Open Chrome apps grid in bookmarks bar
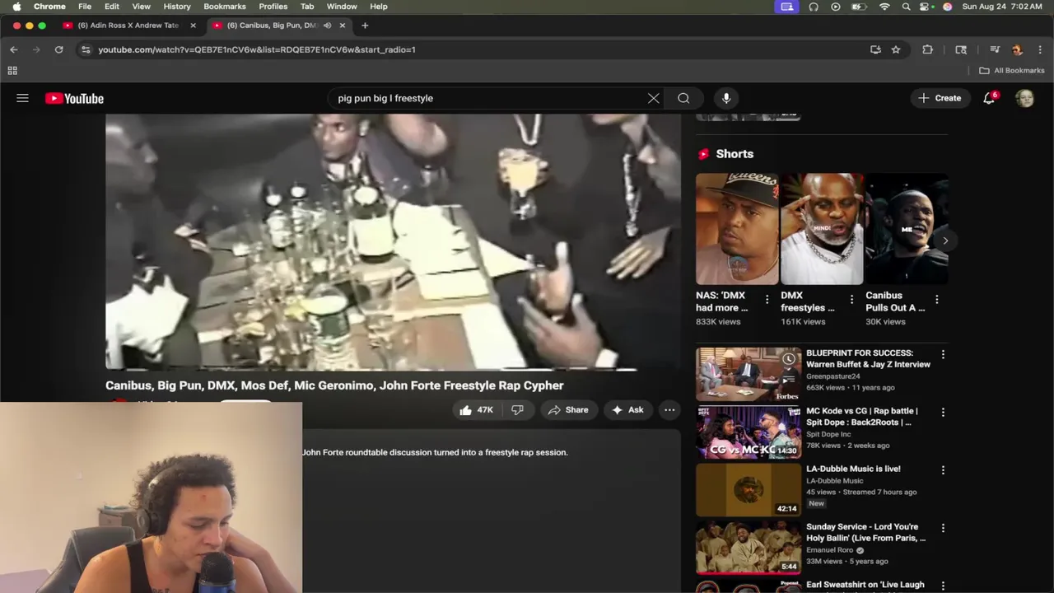 click(x=12, y=71)
